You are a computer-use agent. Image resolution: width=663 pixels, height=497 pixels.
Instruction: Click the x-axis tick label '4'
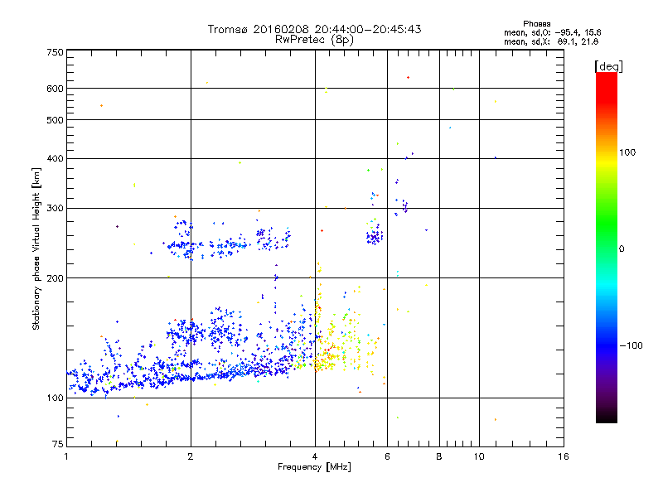click(x=315, y=456)
